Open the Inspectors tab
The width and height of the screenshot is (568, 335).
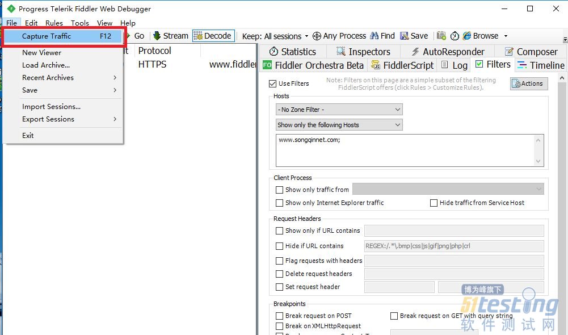(363, 52)
